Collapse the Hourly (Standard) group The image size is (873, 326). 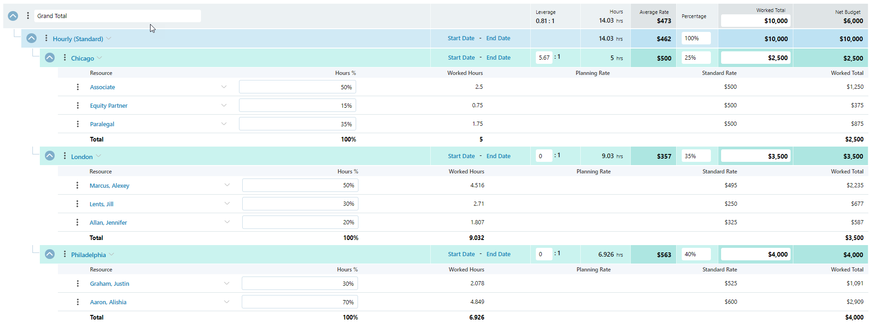point(31,38)
